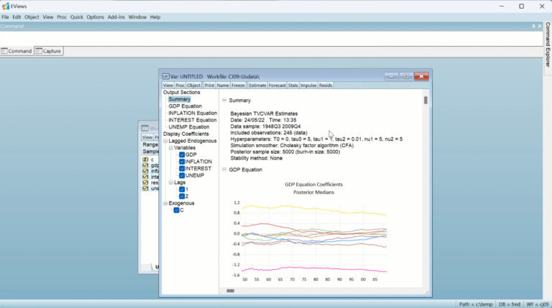The height and width of the screenshot is (308, 552).
Task: Click the Resids button in Var toolbar
Action: (326, 85)
